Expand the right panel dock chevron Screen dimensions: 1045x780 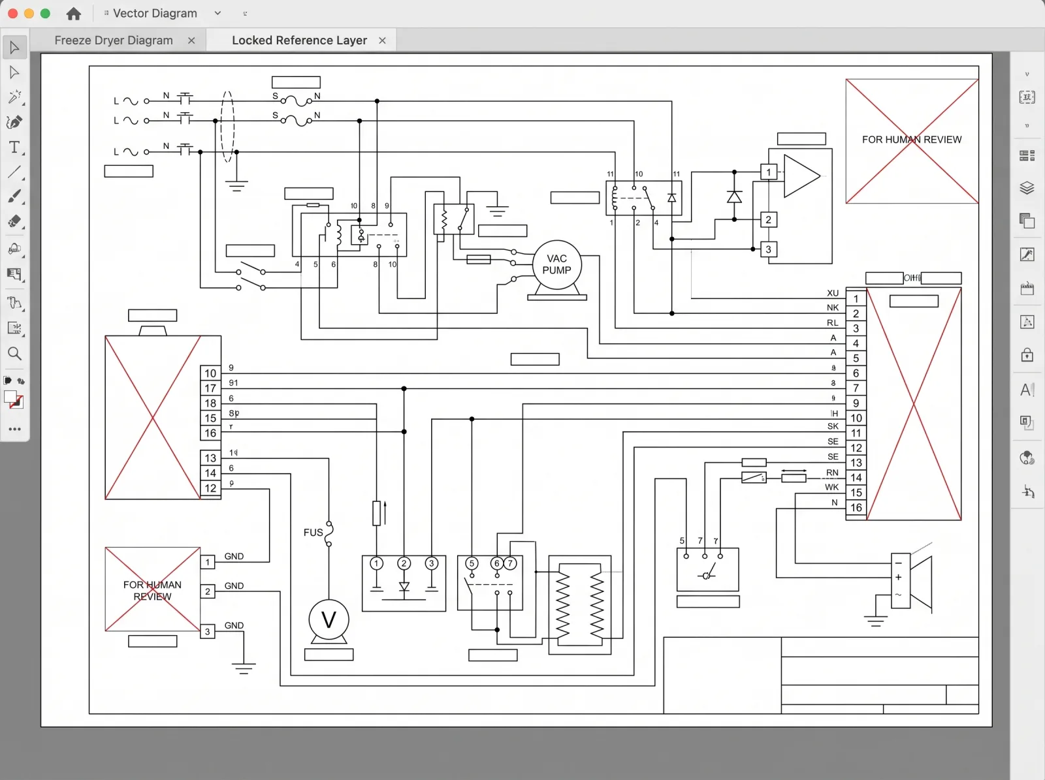(x=1027, y=74)
